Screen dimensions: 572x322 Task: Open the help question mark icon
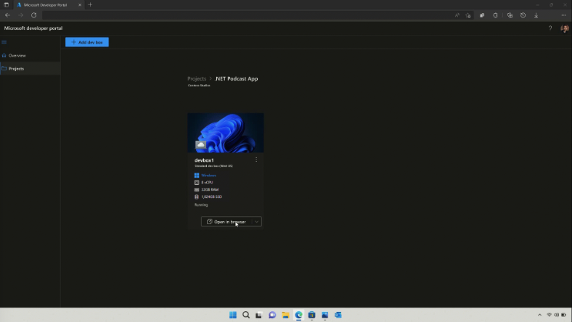(x=550, y=28)
